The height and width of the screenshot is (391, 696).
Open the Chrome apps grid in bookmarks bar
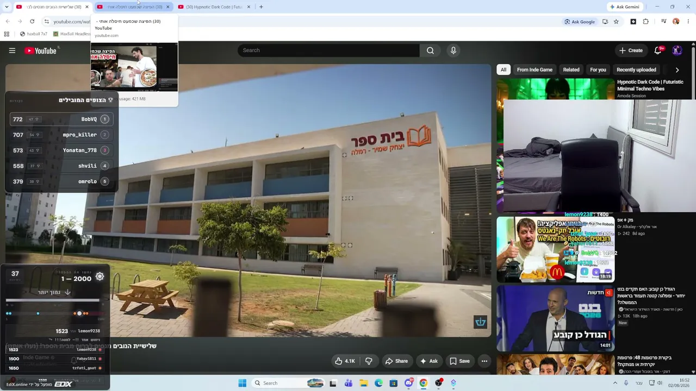7,34
